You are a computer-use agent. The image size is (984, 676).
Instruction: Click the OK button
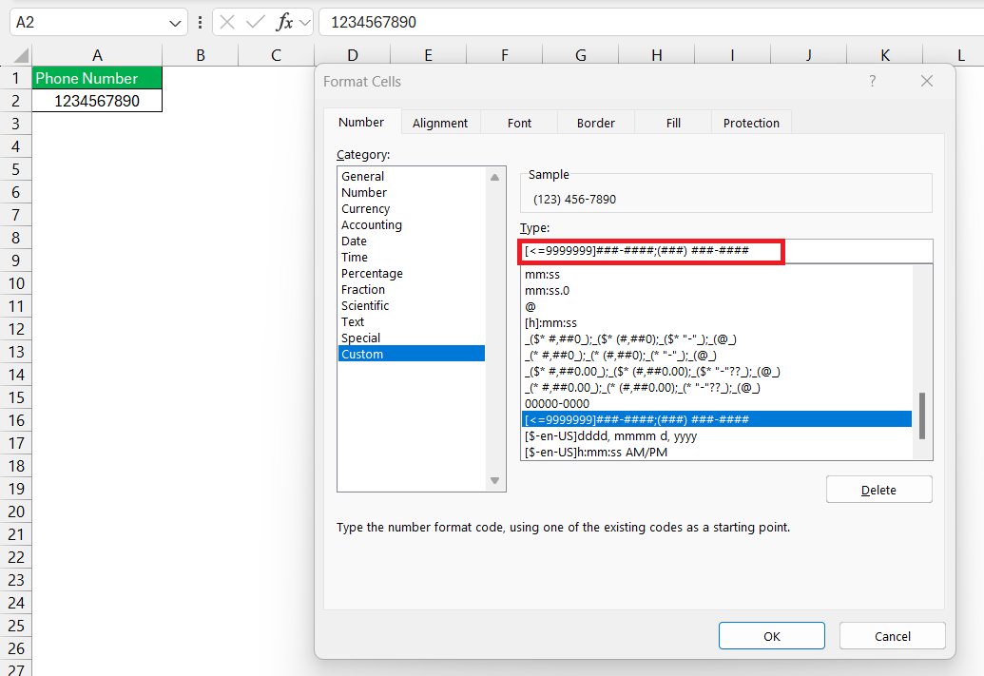coord(771,636)
